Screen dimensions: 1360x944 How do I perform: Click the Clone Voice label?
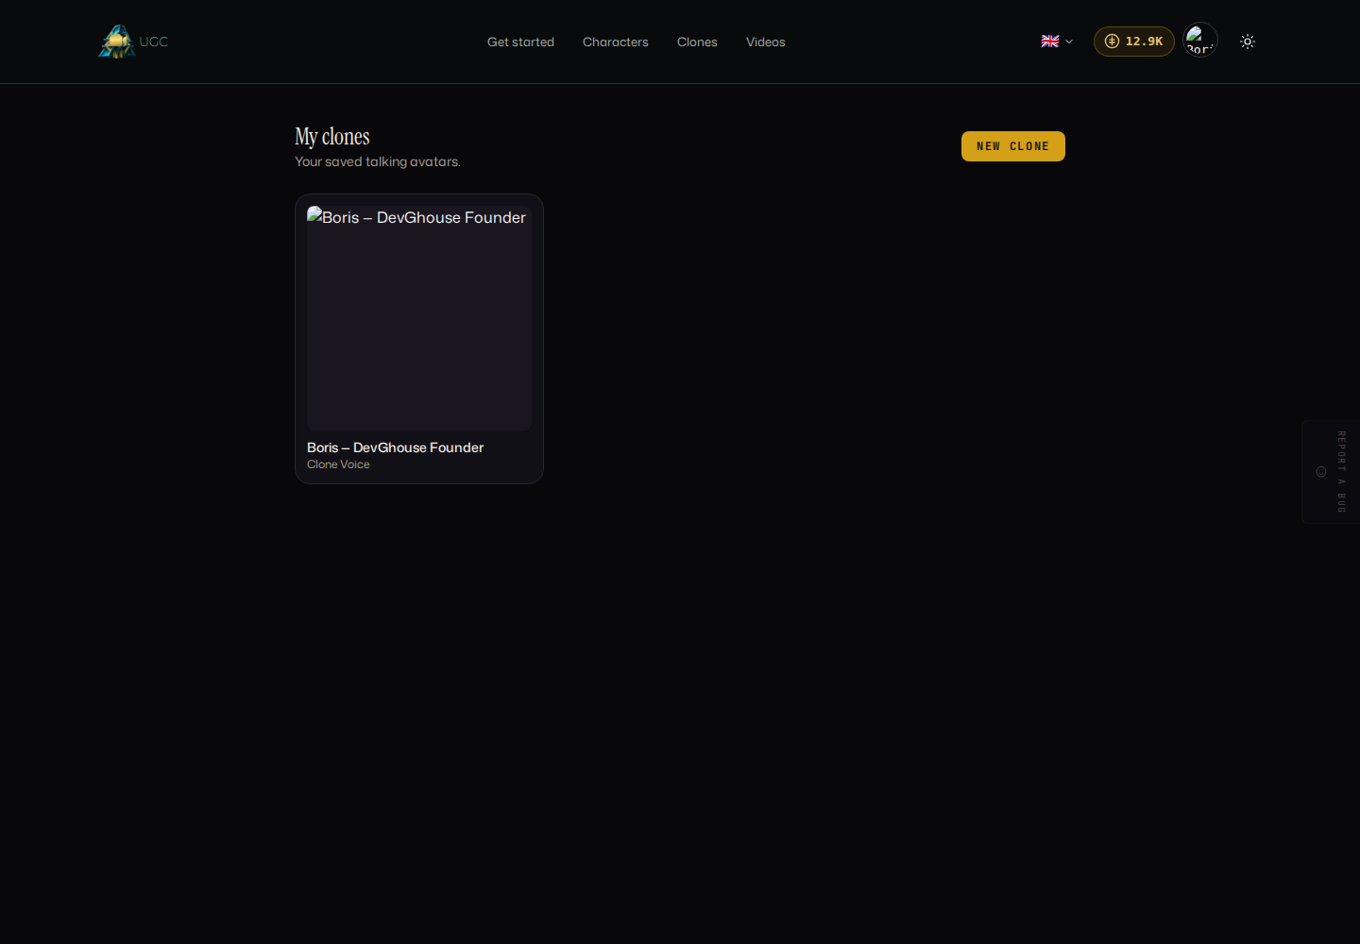click(x=338, y=464)
